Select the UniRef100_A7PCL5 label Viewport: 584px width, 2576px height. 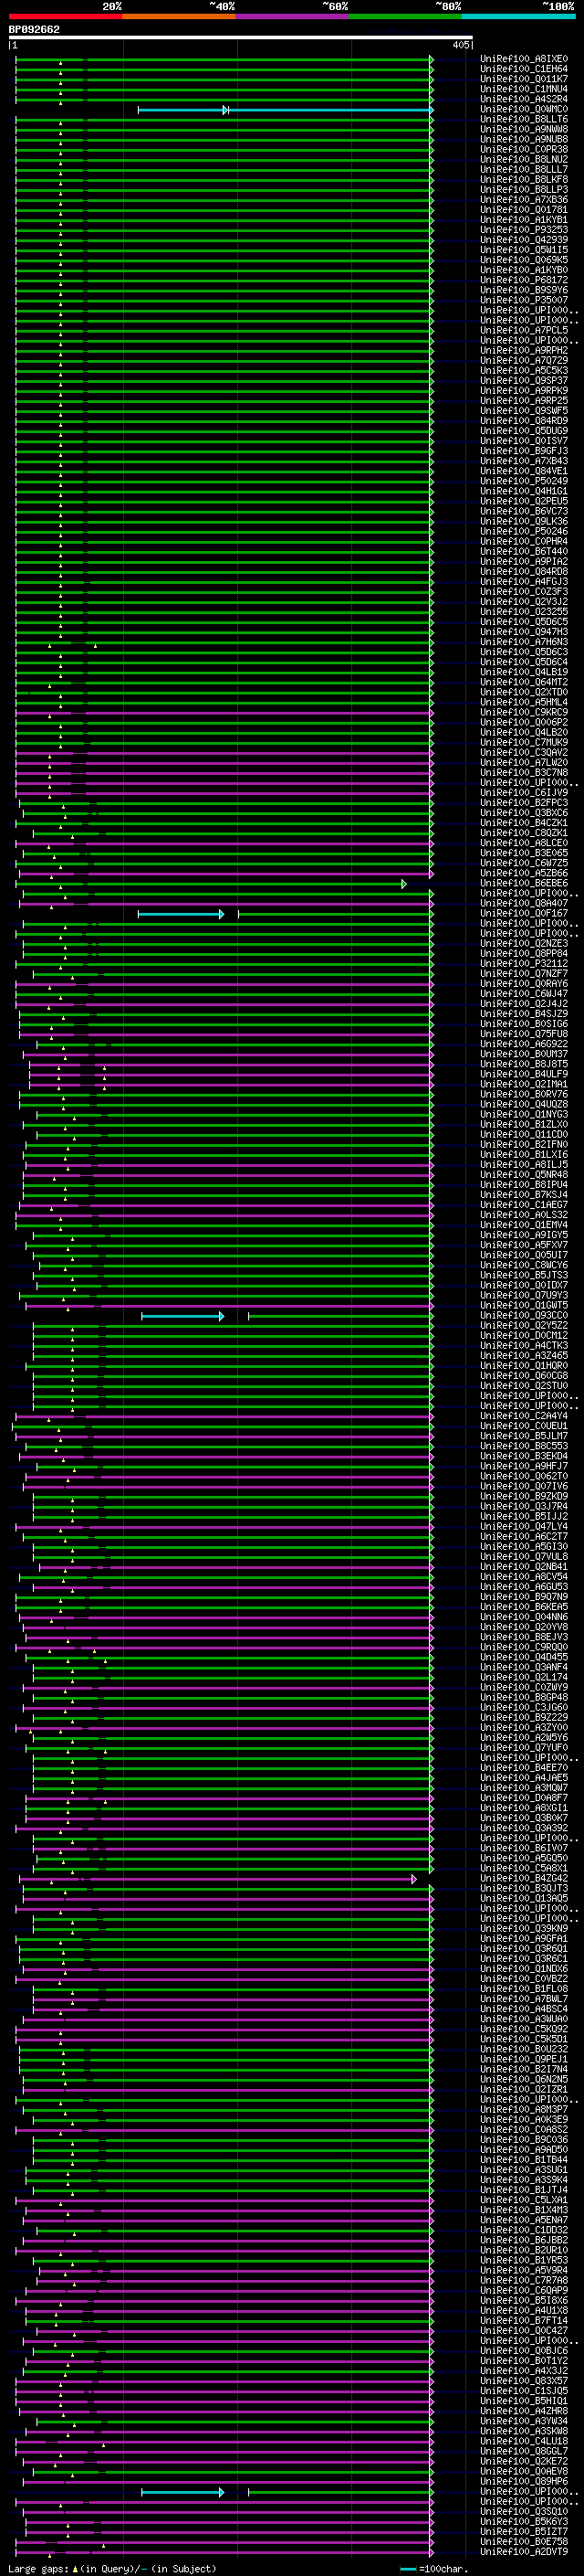point(523,330)
